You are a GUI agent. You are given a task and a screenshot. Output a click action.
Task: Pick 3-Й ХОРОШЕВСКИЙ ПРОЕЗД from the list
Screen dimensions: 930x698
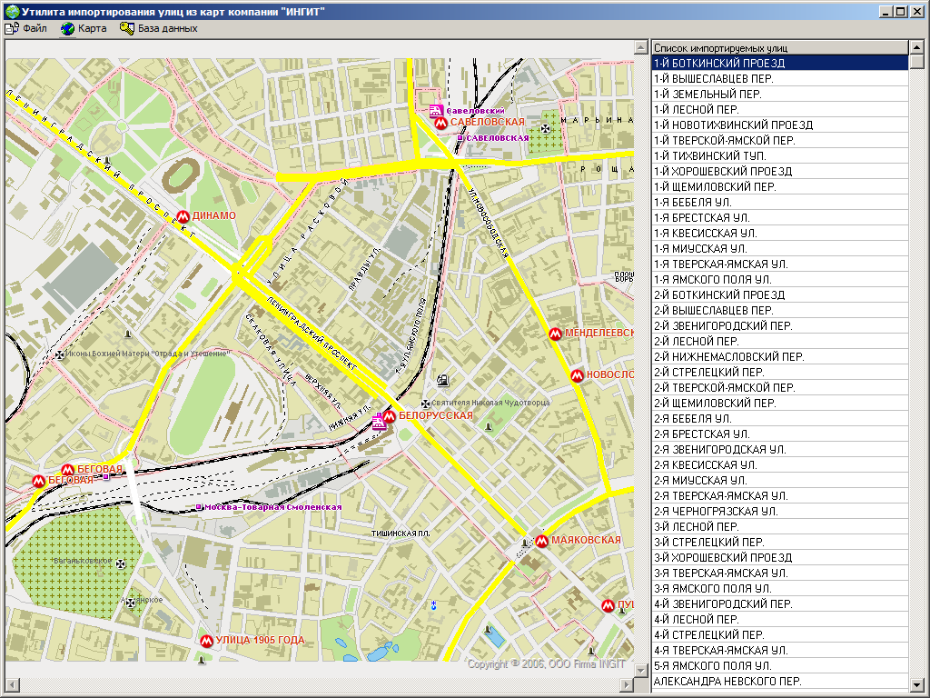pos(779,558)
